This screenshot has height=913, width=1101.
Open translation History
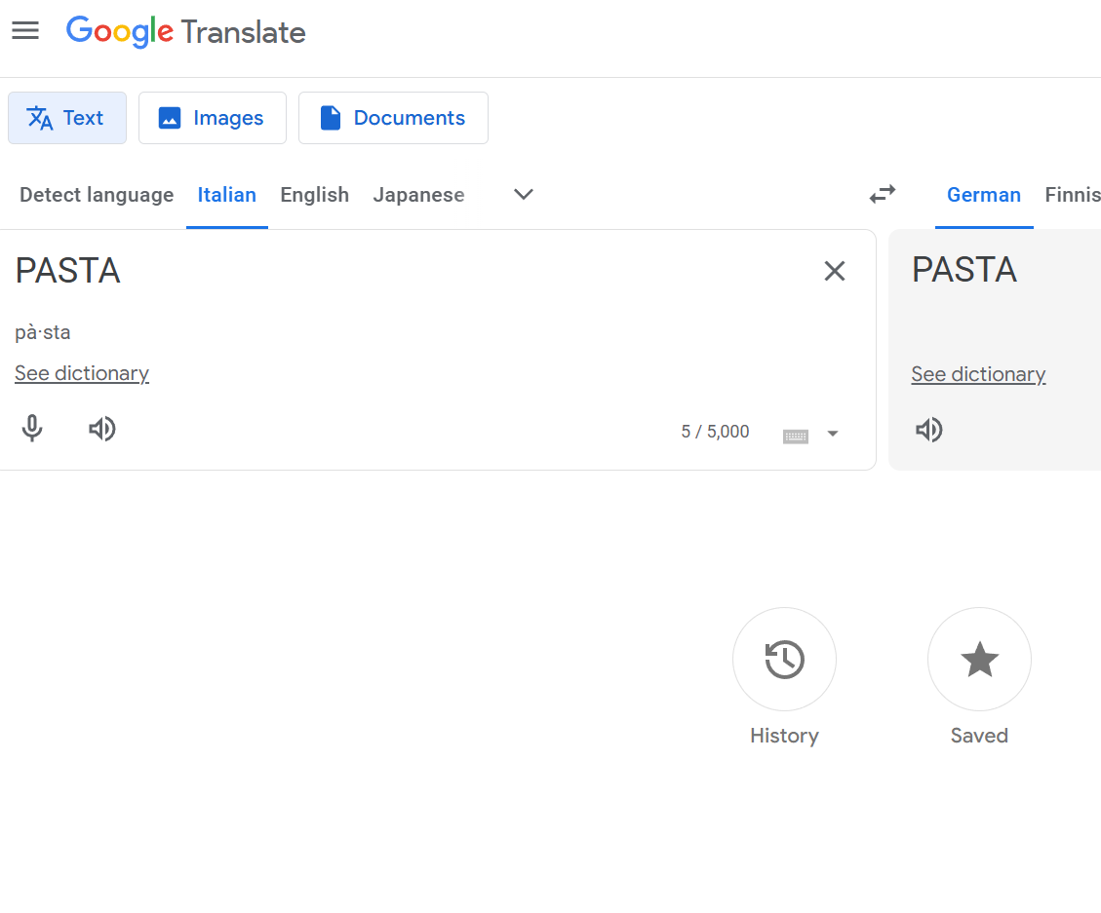tap(784, 660)
